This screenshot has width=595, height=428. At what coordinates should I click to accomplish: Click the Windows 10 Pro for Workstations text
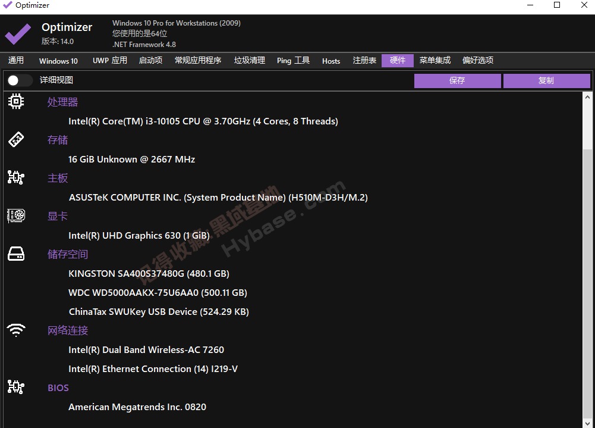click(177, 23)
